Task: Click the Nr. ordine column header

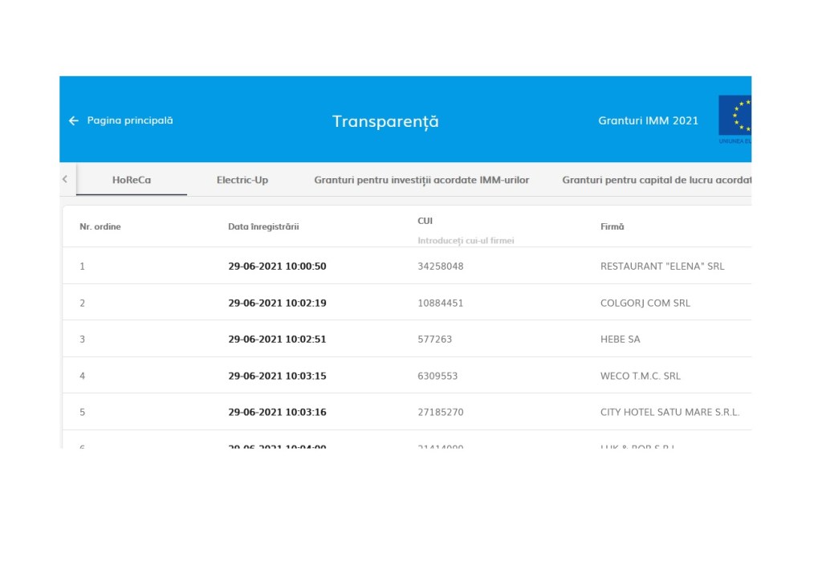Action: coord(100,226)
